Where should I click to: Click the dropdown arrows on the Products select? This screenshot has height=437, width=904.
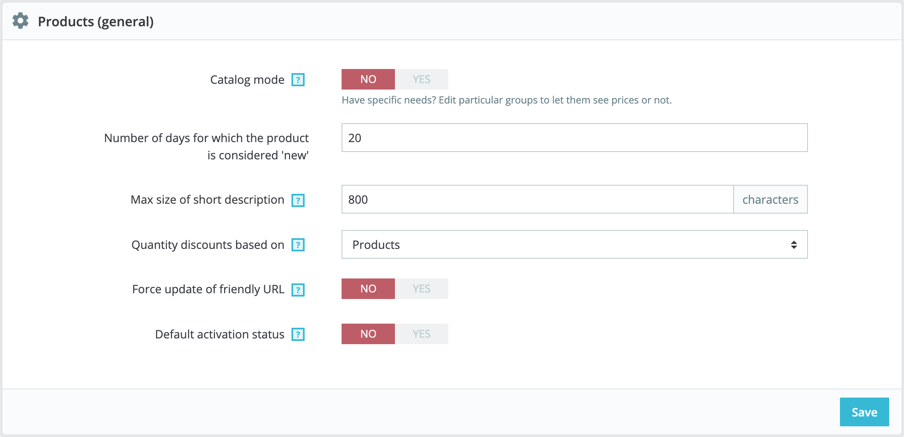(x=794, y=245)
